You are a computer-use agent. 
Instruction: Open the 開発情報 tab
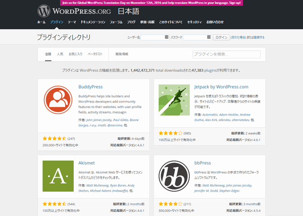click(122, 54)
